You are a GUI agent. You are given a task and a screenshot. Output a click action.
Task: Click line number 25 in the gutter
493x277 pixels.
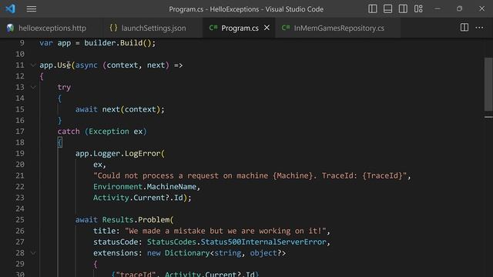(20, 219)
